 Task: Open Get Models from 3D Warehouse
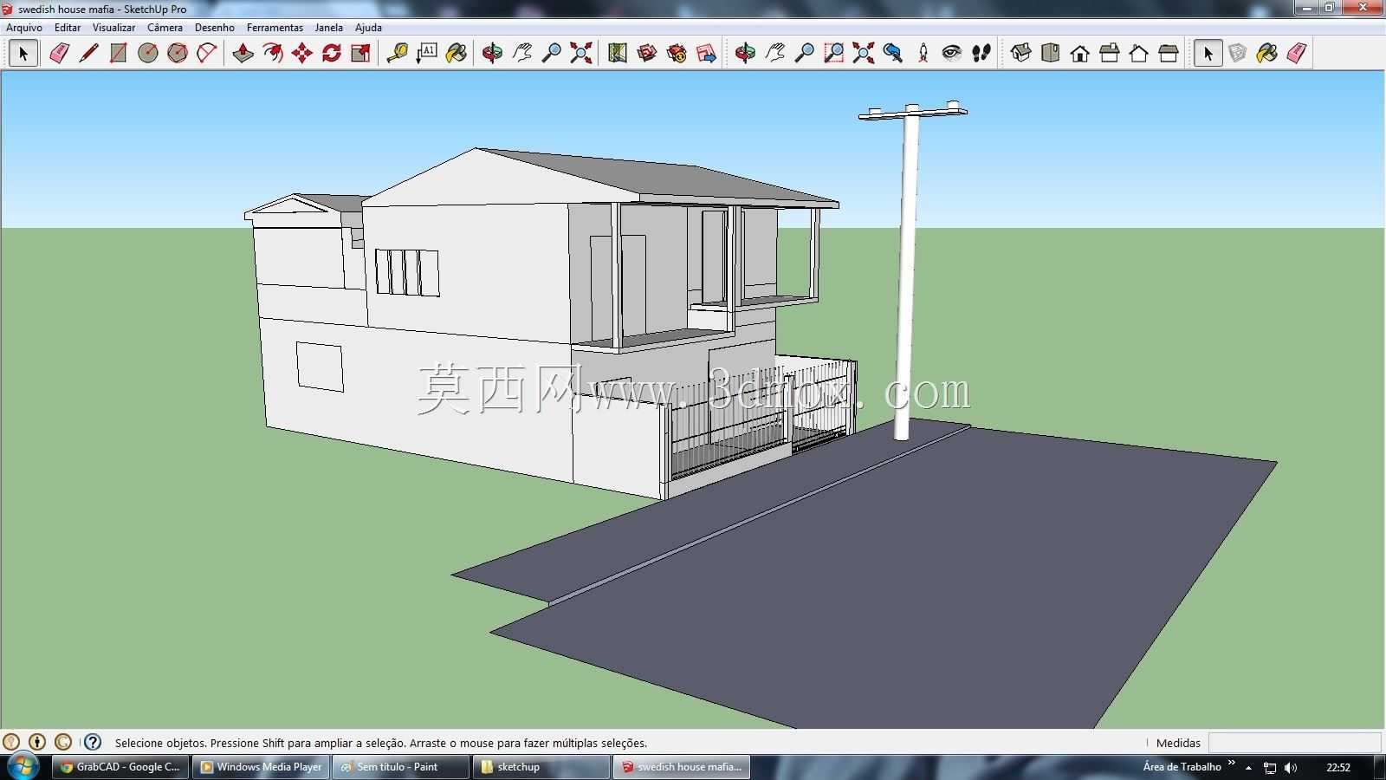646,54
